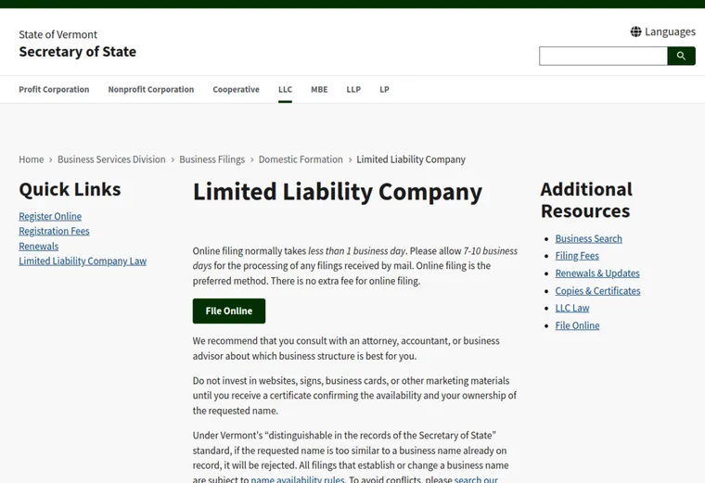
Task: Open Renewals & Updates resource link
Action: [x=597, y=273]
